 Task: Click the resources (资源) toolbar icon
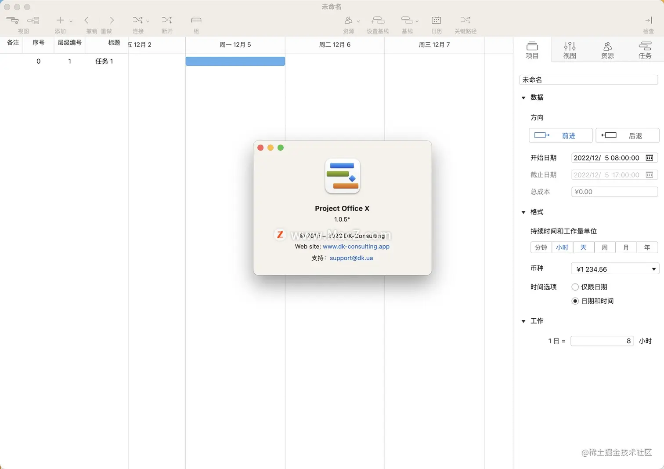click(348, 20)
